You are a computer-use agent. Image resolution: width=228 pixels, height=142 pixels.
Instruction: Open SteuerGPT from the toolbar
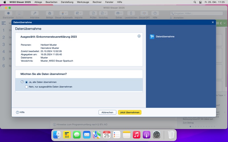pyautogui.click(x=144, y=13)
